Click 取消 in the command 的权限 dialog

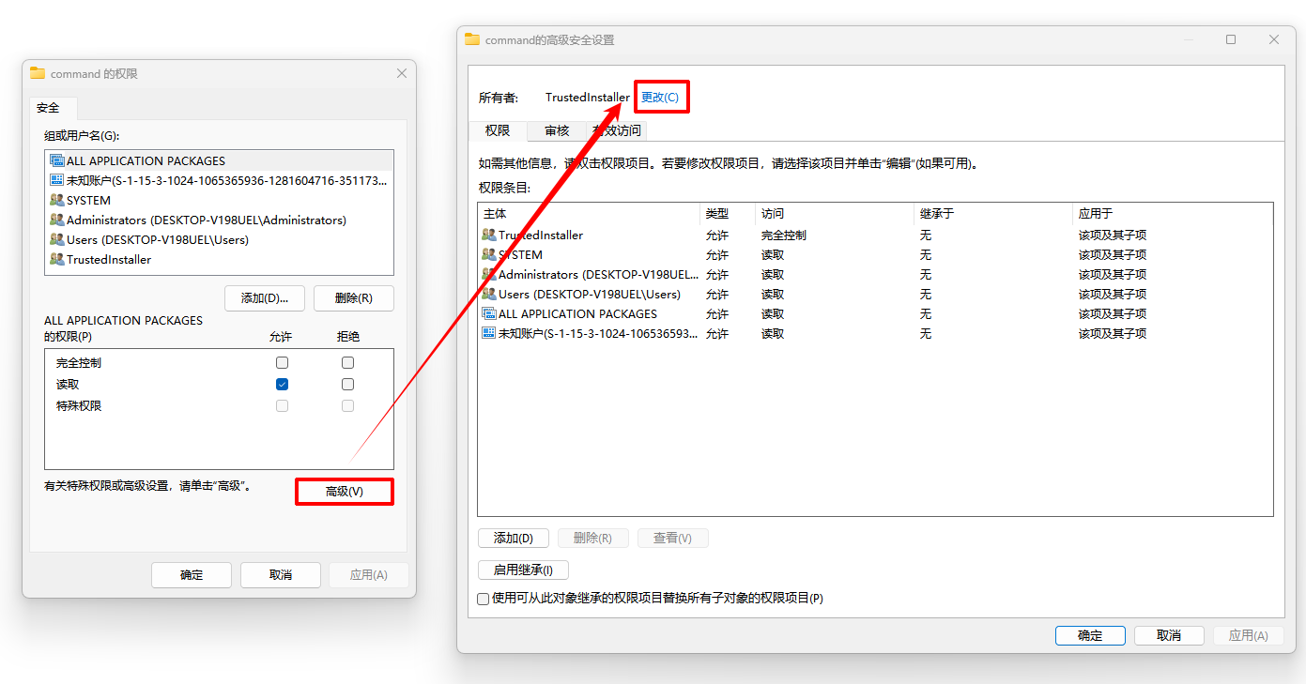click(x=281, y=575)
